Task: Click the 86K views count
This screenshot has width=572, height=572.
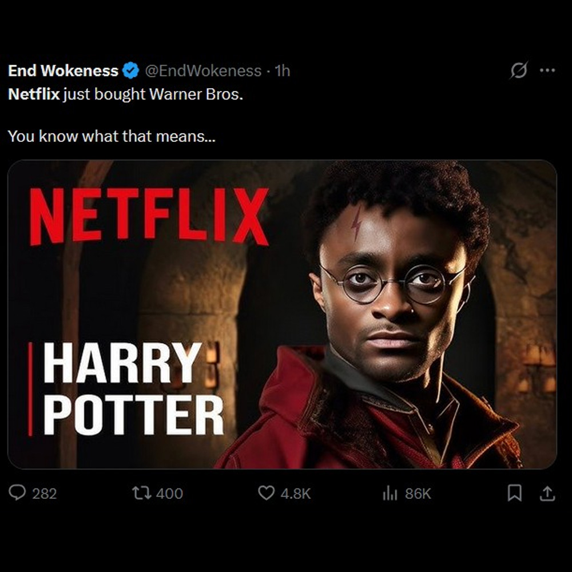Action: point(418,493)
